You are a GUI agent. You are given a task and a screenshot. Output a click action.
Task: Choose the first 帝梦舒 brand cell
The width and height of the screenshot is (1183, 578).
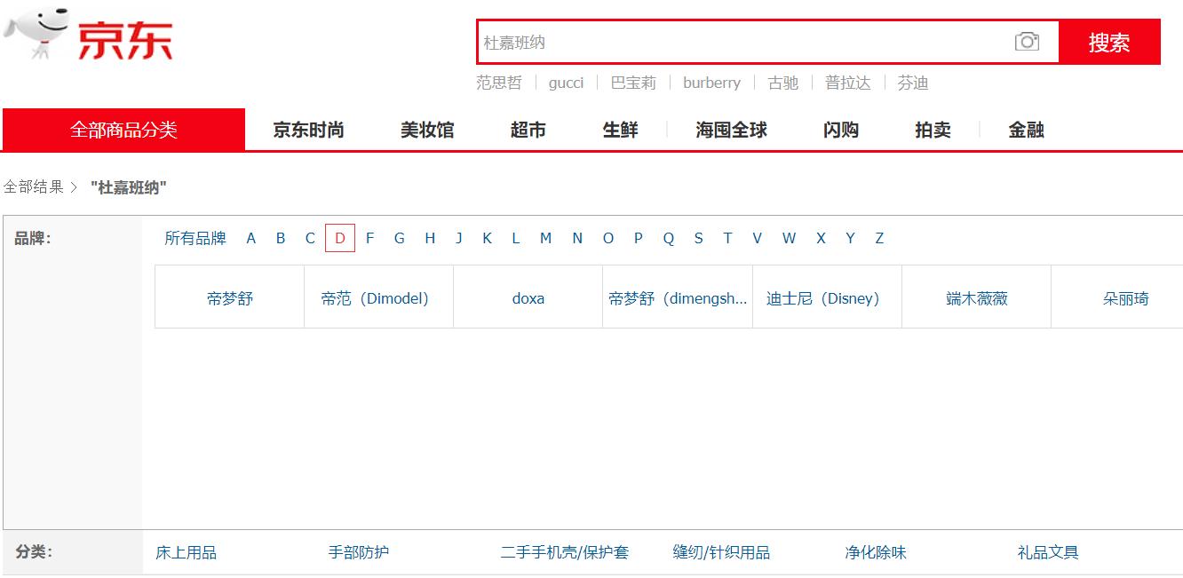tap(230, 298)
